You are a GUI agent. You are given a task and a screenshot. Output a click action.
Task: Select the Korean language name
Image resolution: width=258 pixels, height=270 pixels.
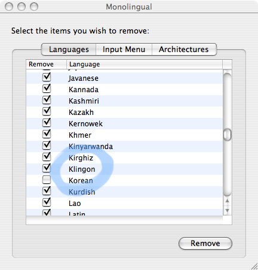(81, 181)
